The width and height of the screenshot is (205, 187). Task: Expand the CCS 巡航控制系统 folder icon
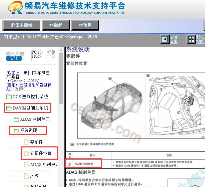point(9,97)
